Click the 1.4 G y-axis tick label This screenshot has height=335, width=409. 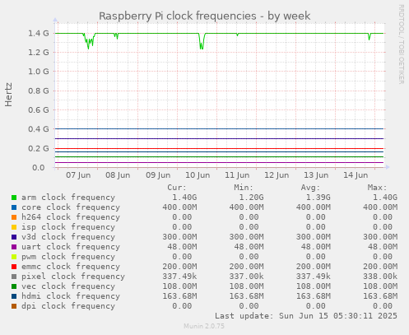(x=39, y=34)
